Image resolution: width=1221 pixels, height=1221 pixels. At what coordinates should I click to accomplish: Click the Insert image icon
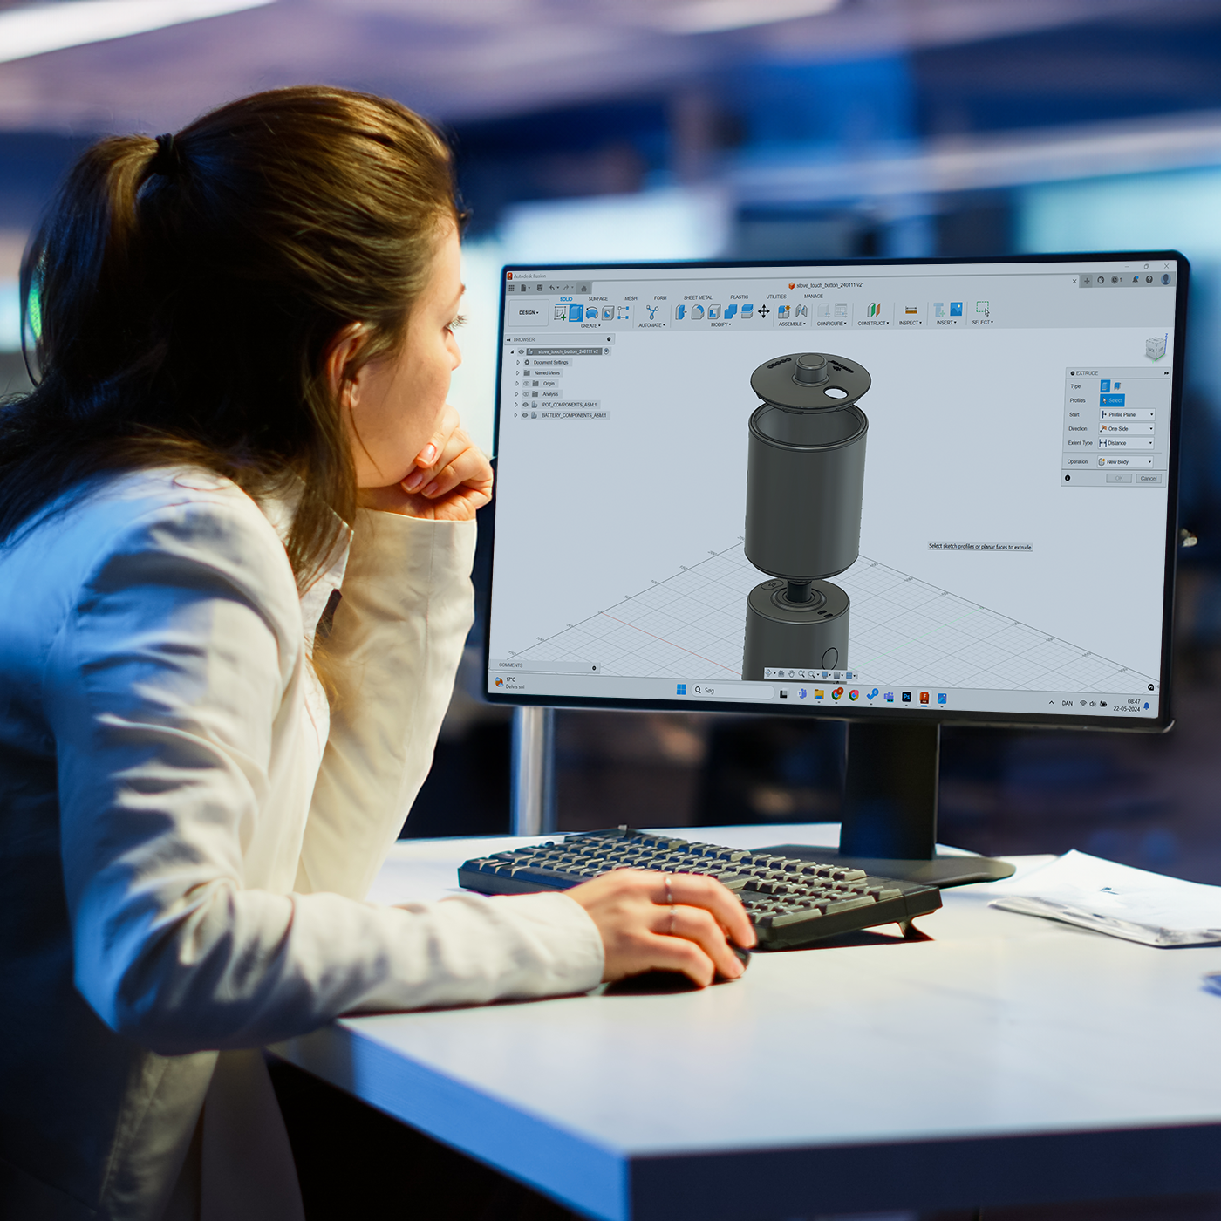pyautogui.click(x=956, y=310)
